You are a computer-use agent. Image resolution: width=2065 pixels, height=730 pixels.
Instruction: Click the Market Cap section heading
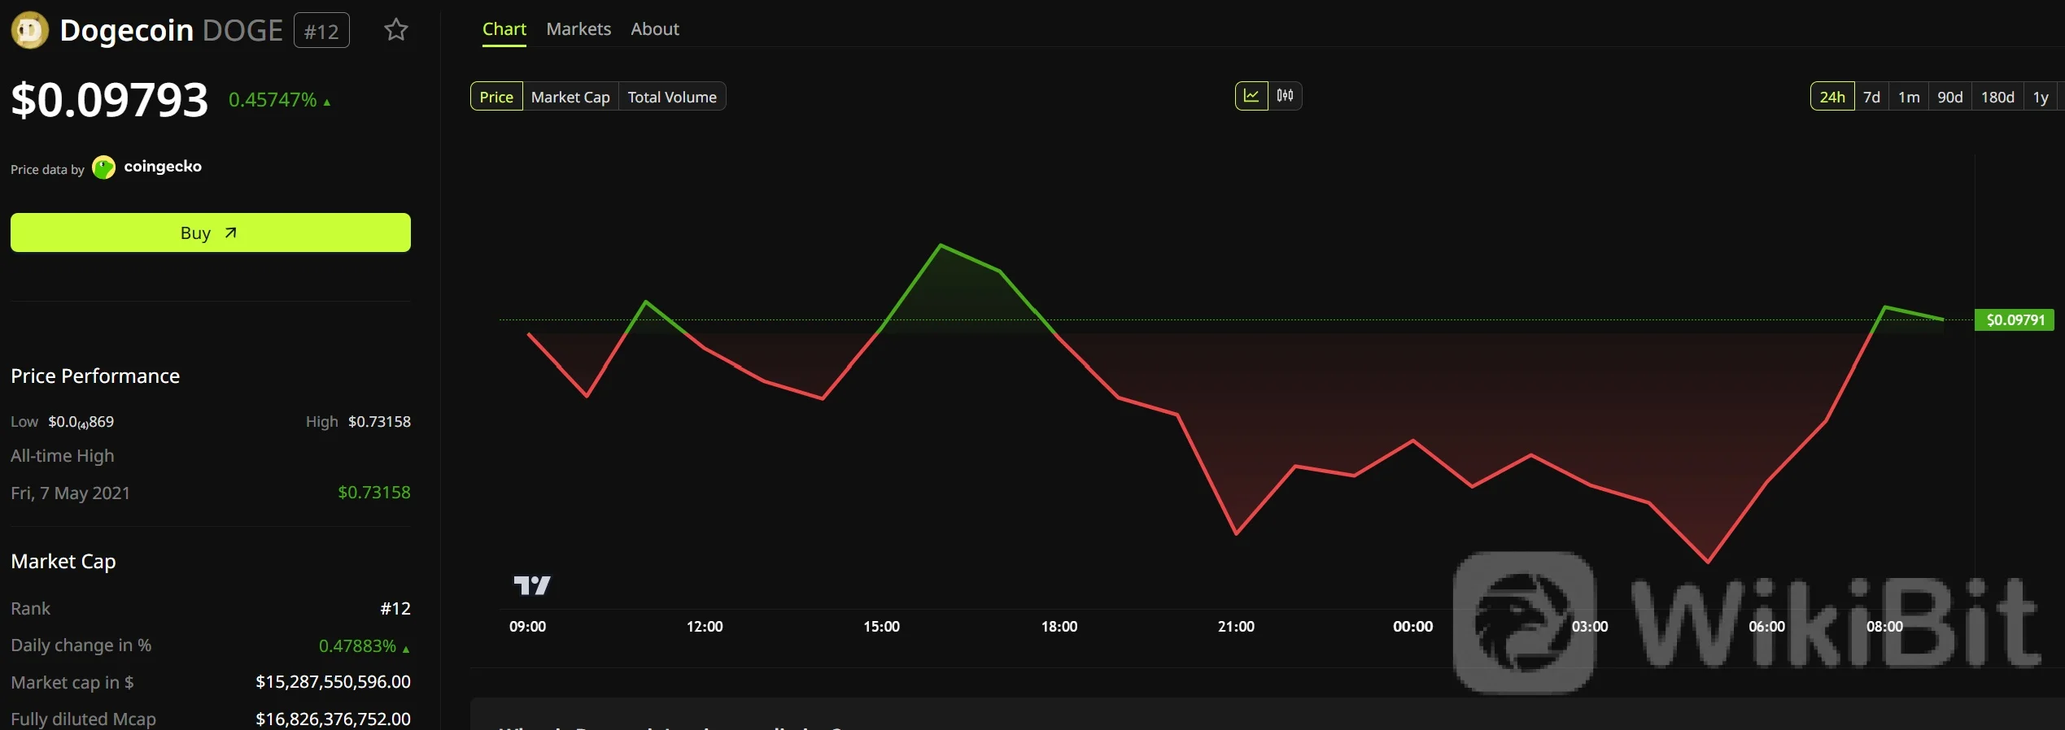[x=63, y=562]
